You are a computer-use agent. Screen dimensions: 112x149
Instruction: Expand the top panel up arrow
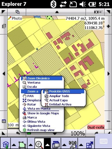[57, 12]
